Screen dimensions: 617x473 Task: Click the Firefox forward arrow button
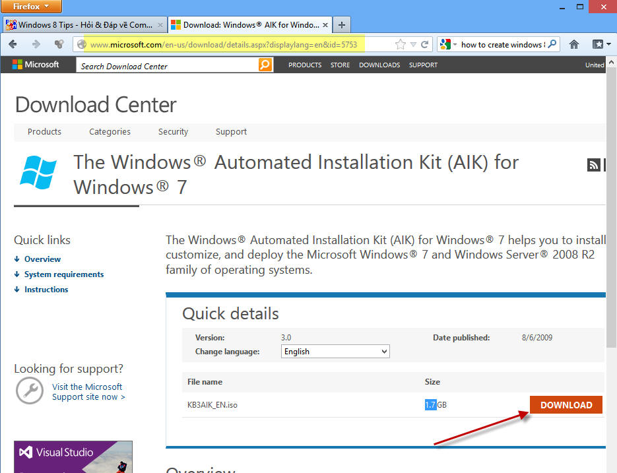click(36, 44)
